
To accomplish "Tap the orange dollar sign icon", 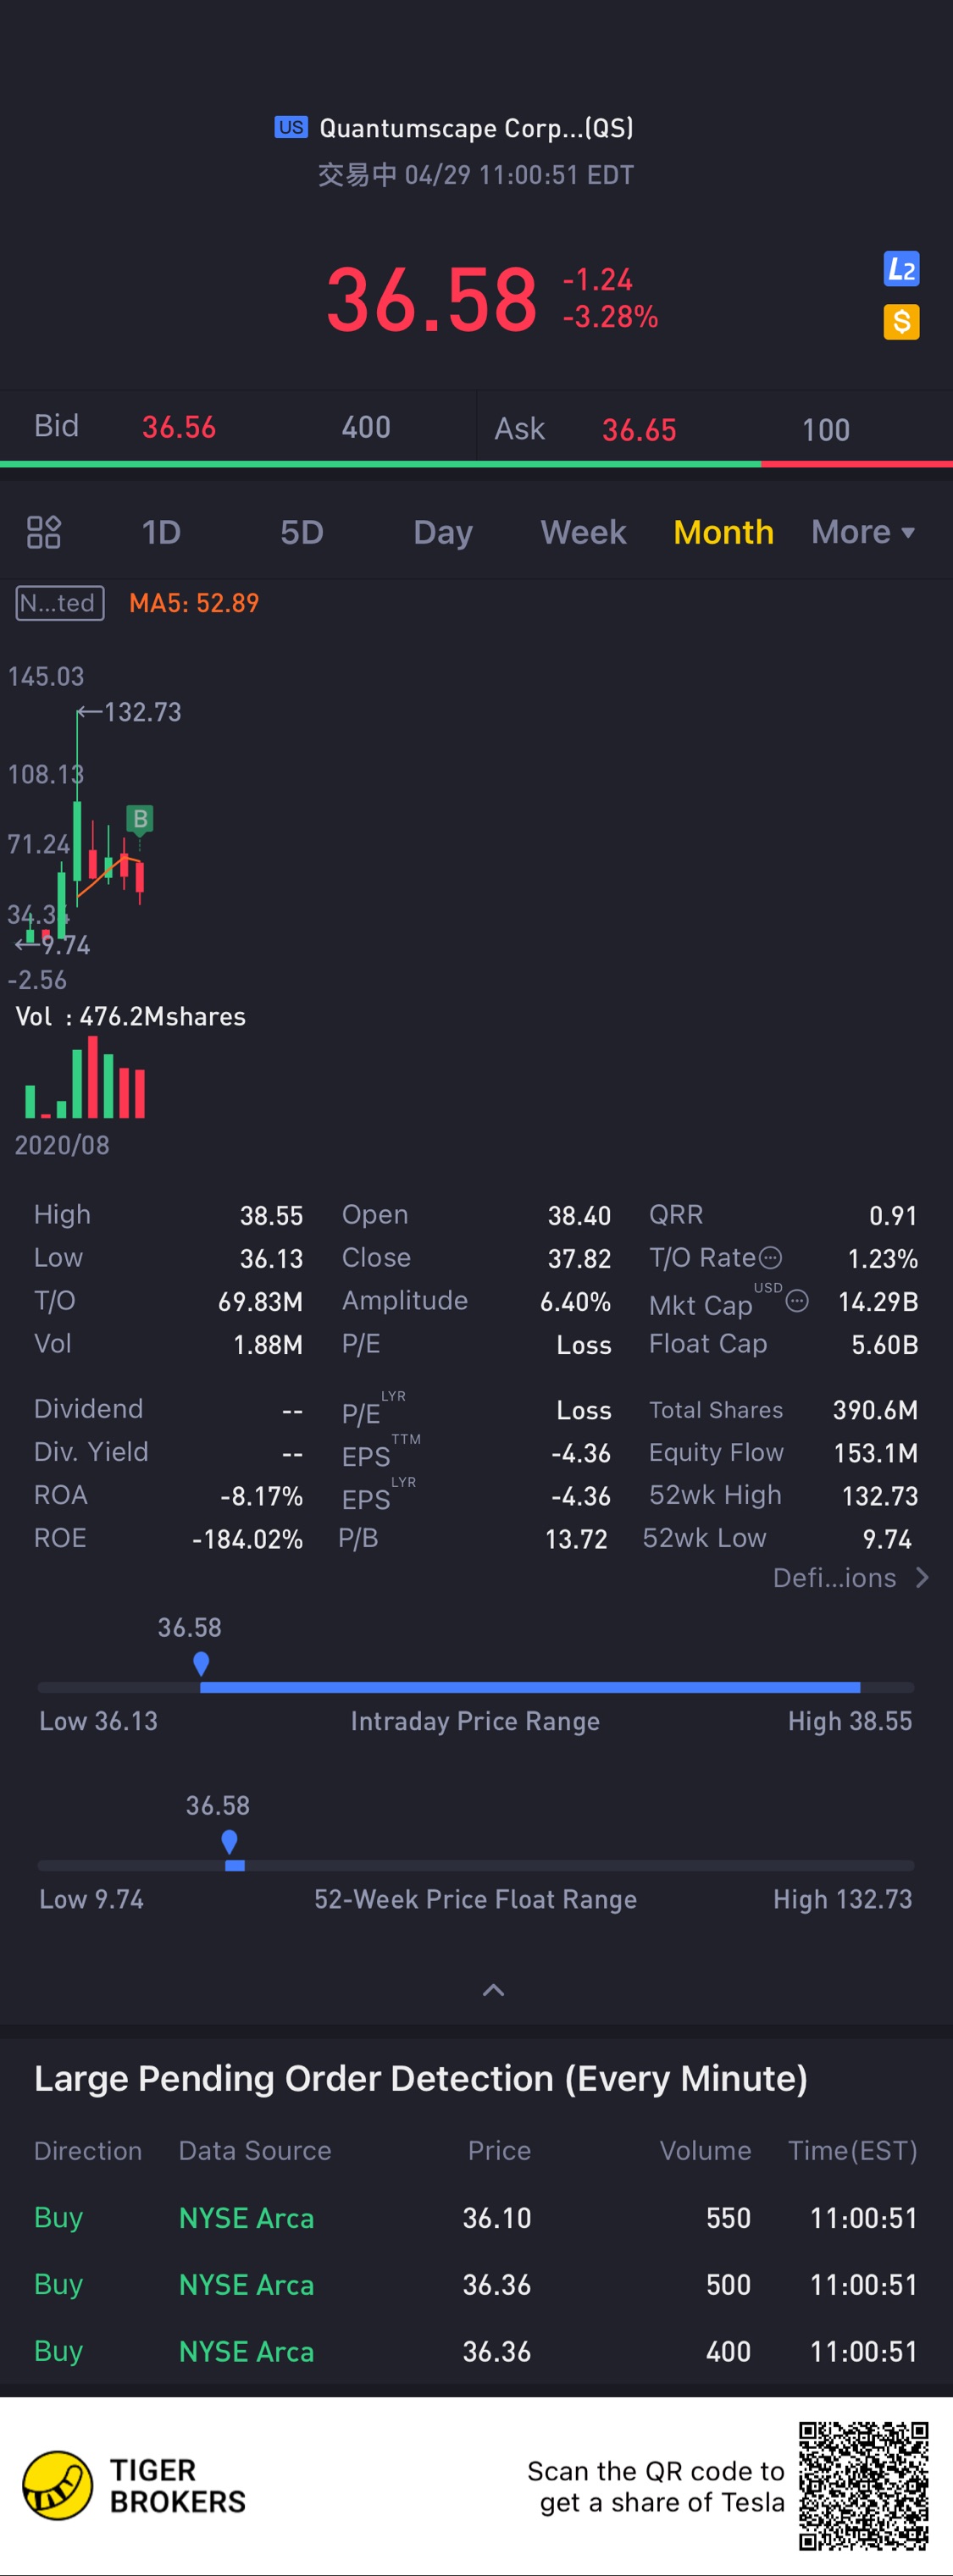I will (x=901, y=322).
